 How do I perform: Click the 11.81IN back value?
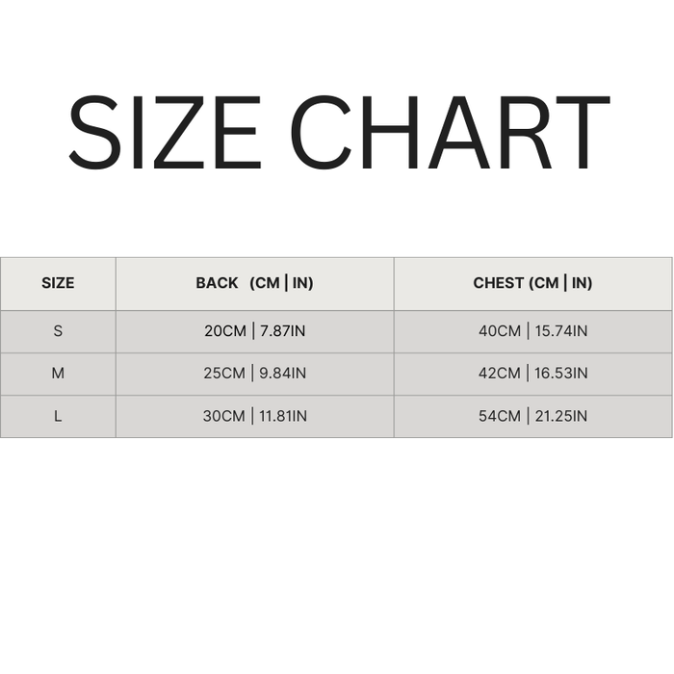pos(284,416)
